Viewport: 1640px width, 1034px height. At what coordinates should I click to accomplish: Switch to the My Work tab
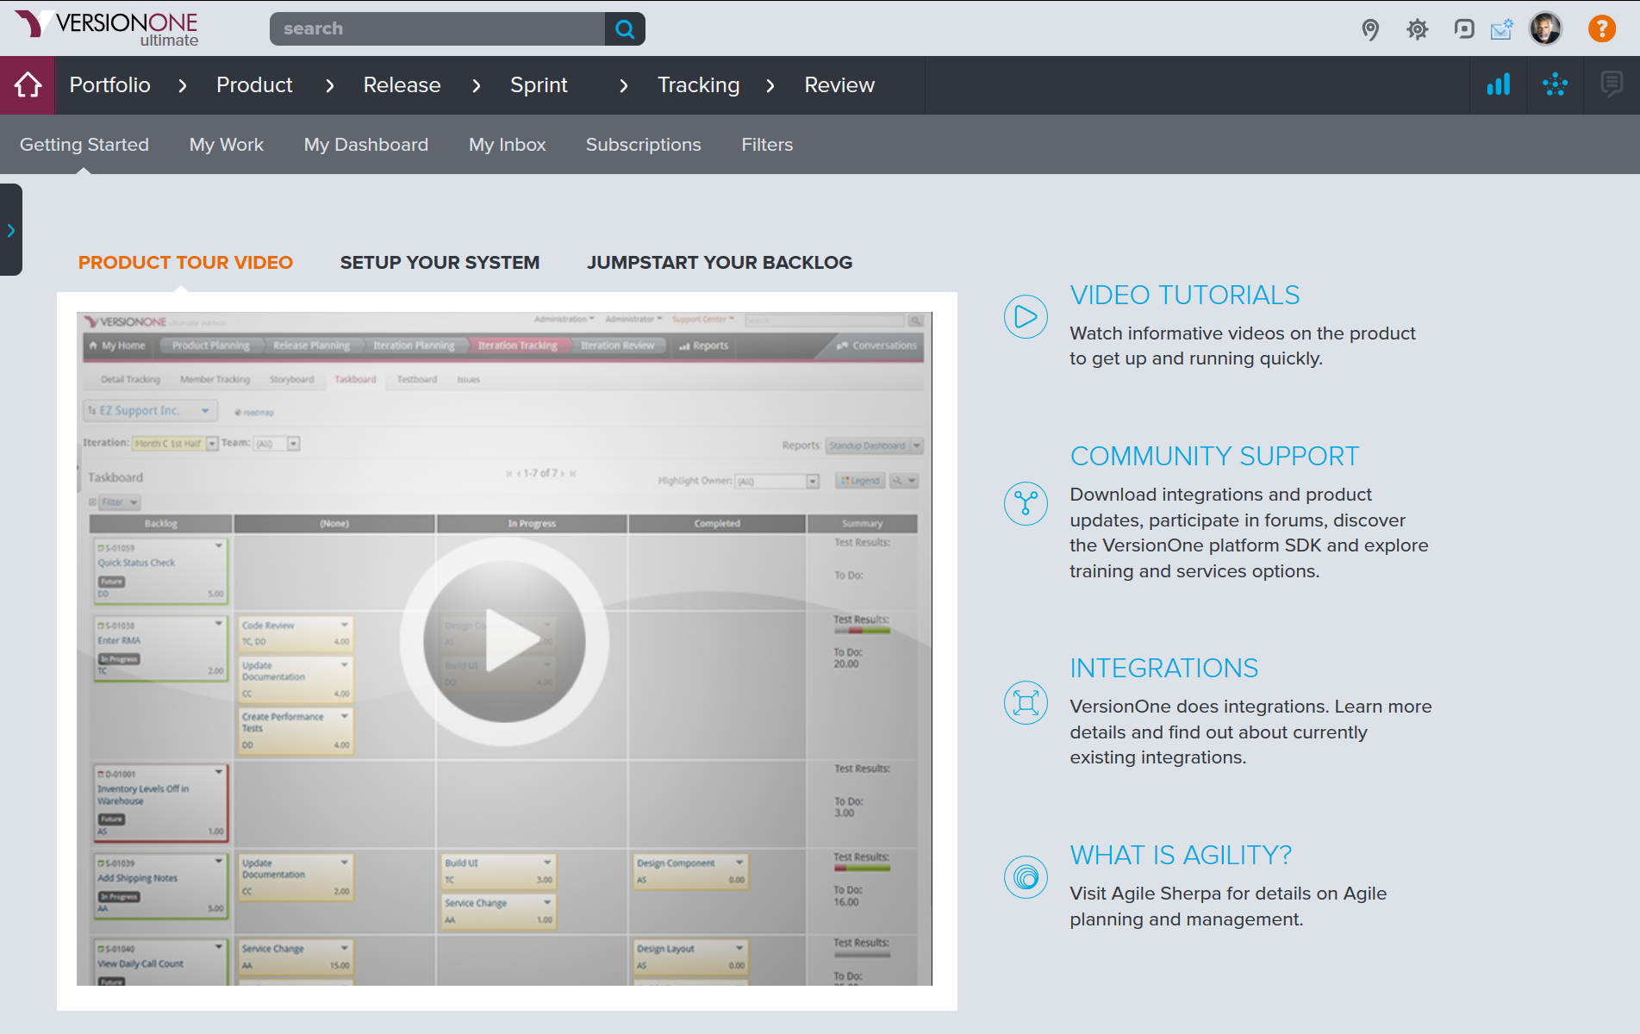[227, 145]
